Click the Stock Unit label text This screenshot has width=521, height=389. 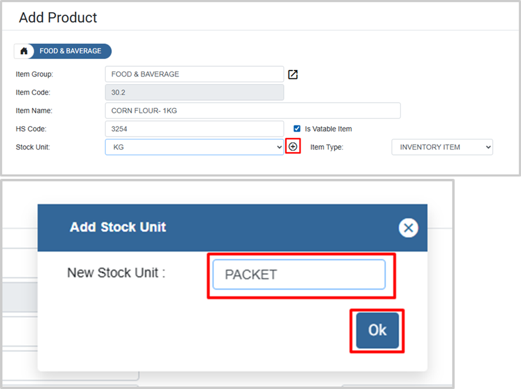pyautogui.click(x=33, y=147)
